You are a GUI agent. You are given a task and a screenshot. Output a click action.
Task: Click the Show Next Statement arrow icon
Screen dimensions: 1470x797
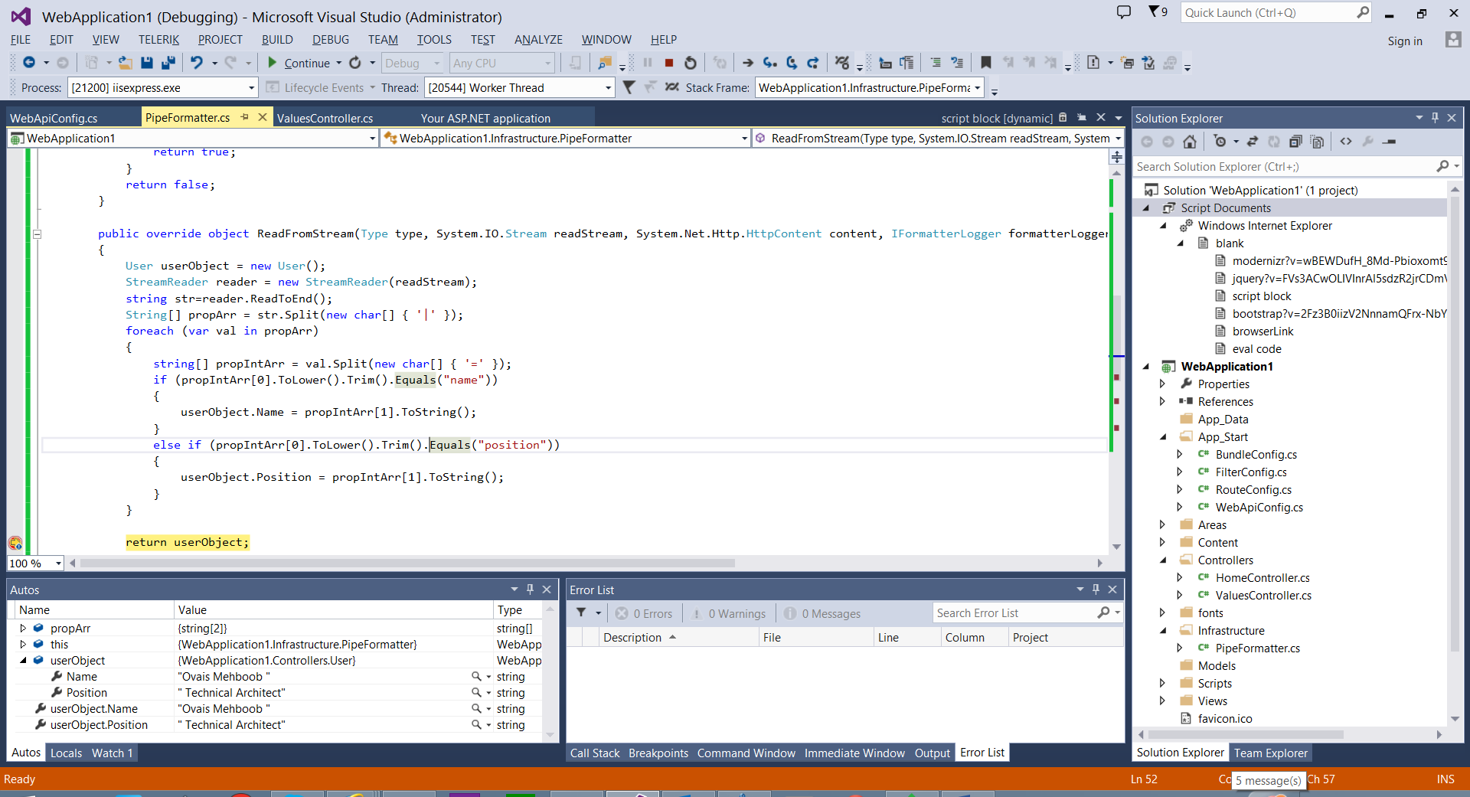pyautogui.click(x=748, y=63)
